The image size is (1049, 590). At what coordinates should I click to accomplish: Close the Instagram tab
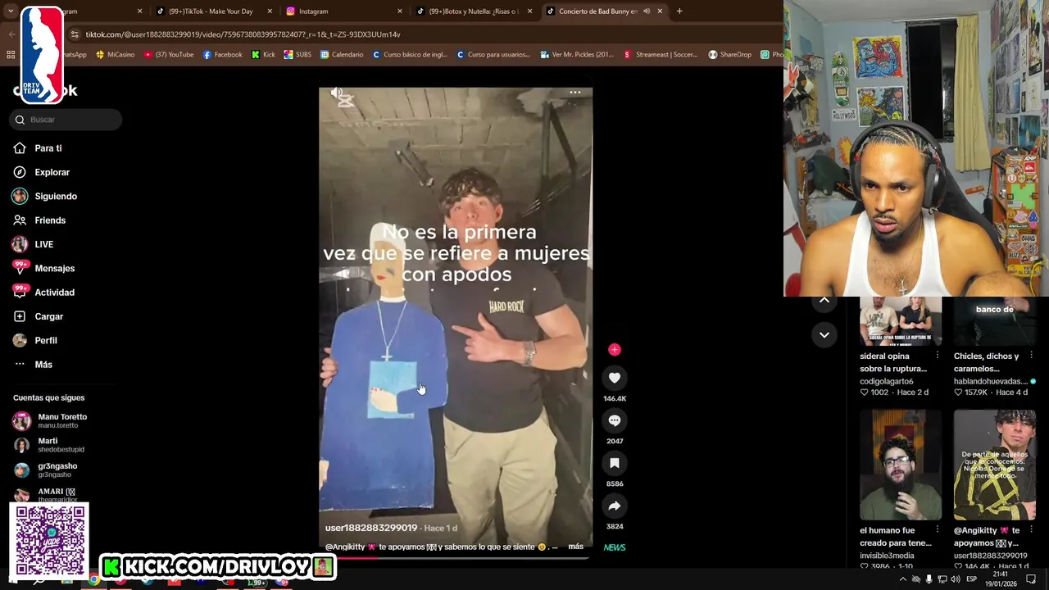point(400,11)
